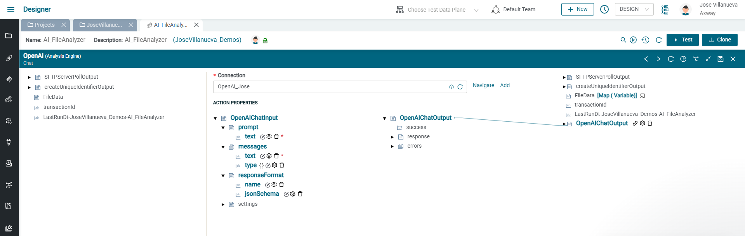Open Jose Villanueva user avatar menu
Image resolution: width=745 pixels, height=236 pixels.
click(x=686, y=10)
